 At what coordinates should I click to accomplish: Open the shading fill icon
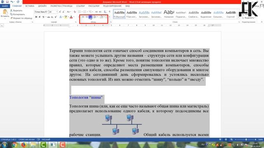point(101,17)
